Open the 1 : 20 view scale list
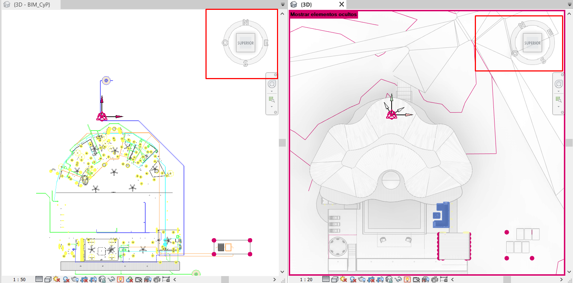Viewport: 573px width, 283px height. tap(306, 280)
